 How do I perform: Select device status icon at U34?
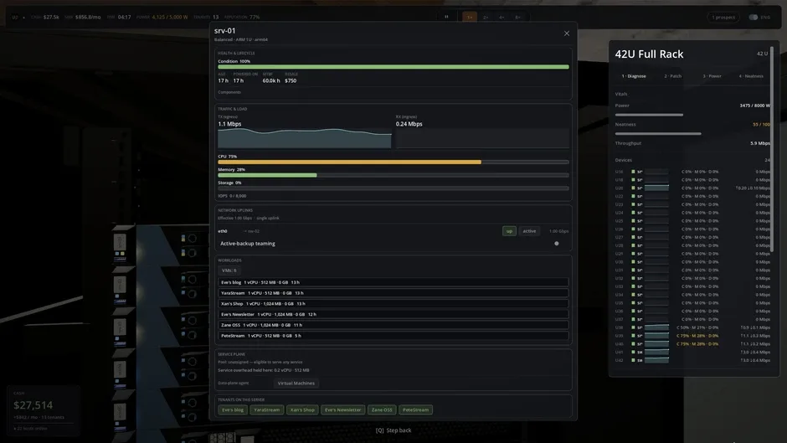633,295
